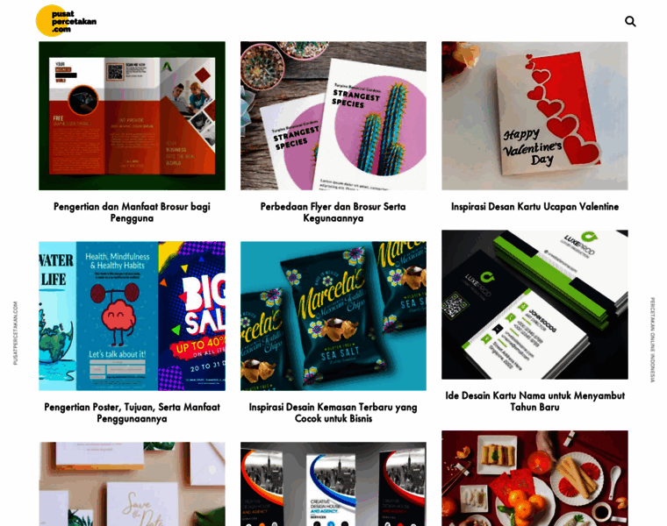Viewport: 667px width, 526px height.
Task: Open the Save the Date invitation thumbnail
Action: (x=132, y=484)
